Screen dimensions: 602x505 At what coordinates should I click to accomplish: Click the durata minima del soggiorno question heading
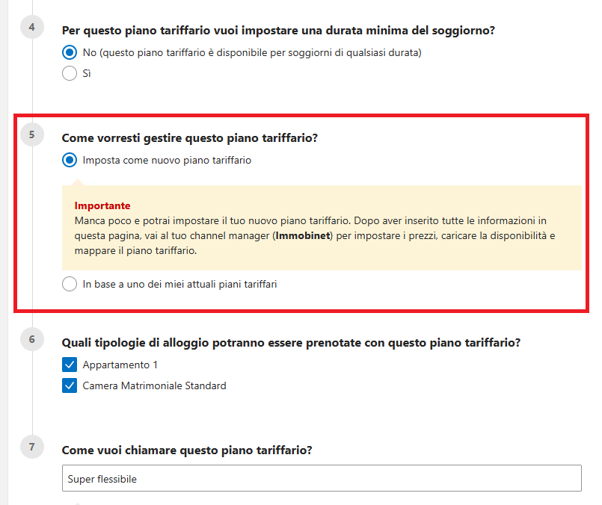click(278, 31)
